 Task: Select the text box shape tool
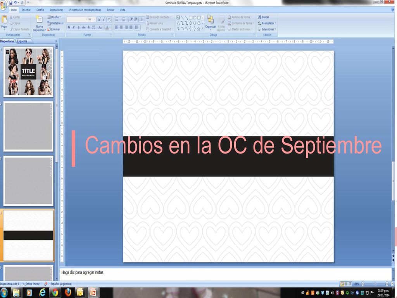(178, 17)
